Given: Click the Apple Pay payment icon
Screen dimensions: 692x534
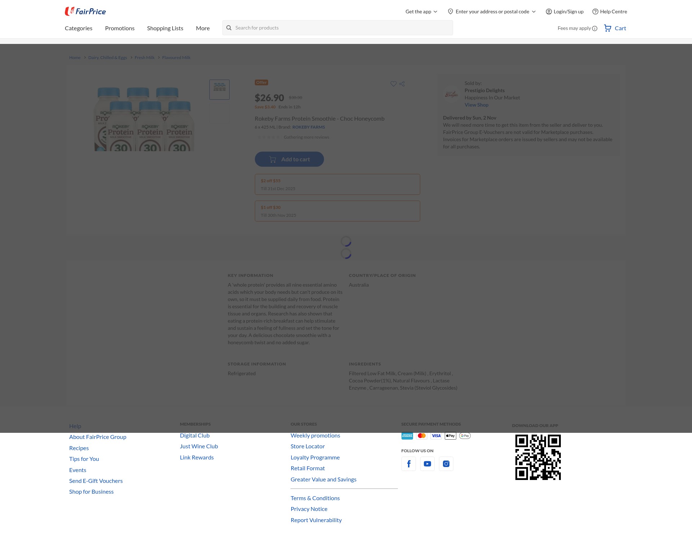Looking at the screenshot, I should coord(451,436).
